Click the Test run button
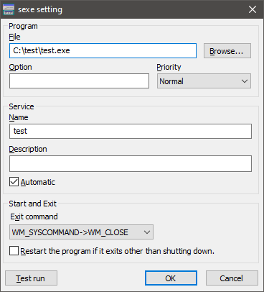This screenshot has width=264, height=292. click(31, 278)
